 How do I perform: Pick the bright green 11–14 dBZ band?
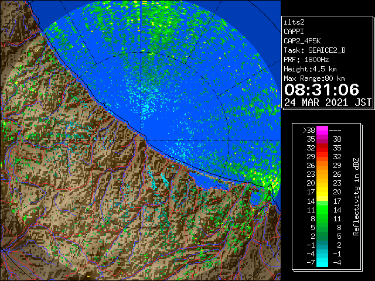pyautogui.click(x=322, y=210)
